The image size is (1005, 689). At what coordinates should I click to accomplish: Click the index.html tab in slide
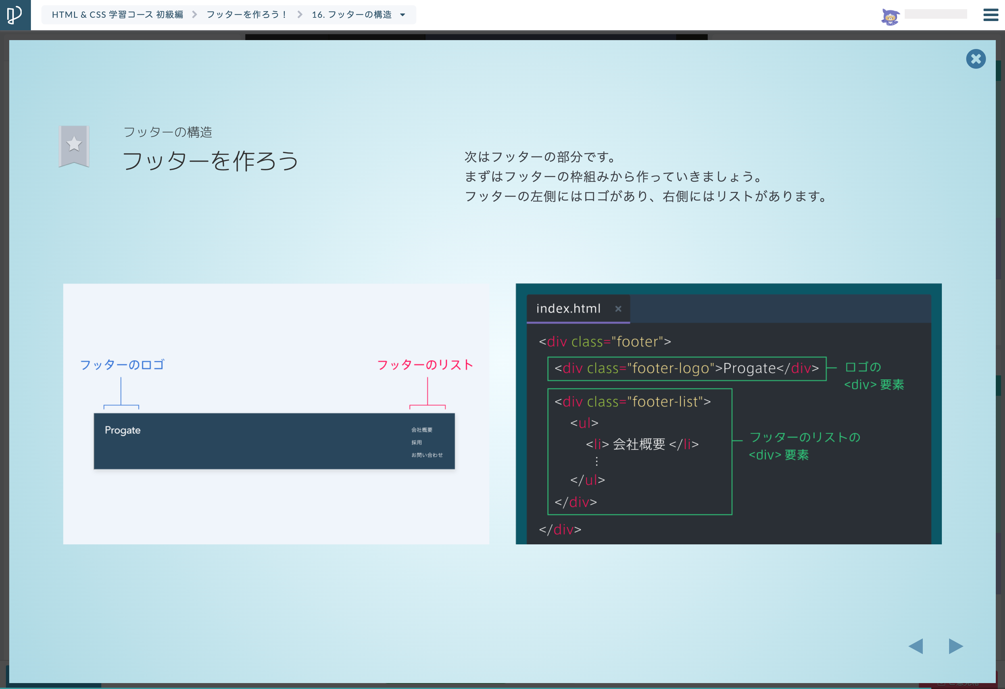578,309
